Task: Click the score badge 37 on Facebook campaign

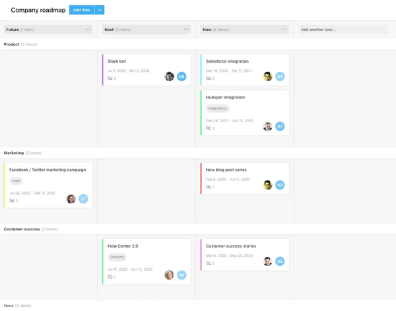Action: coord(83,199)
